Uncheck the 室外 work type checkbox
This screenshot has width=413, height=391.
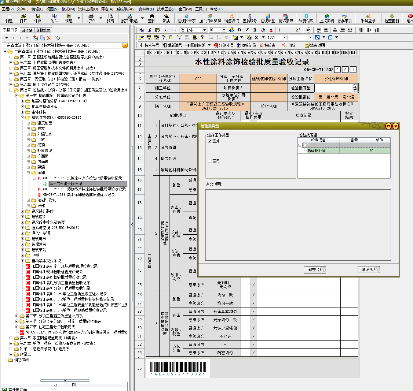pyautogui.click(x=210, y=141)
